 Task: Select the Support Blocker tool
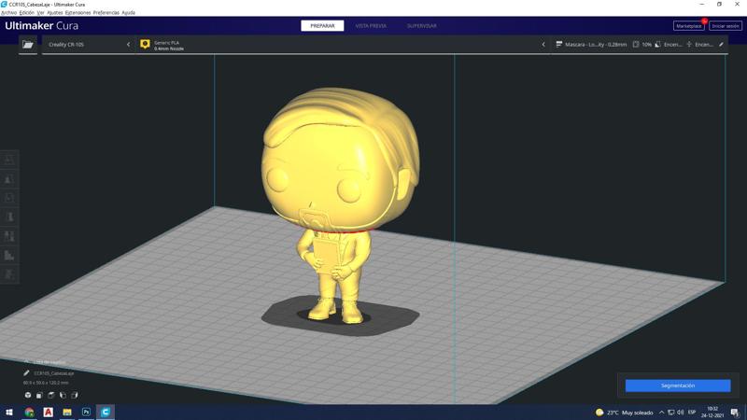tap(9, 255)
